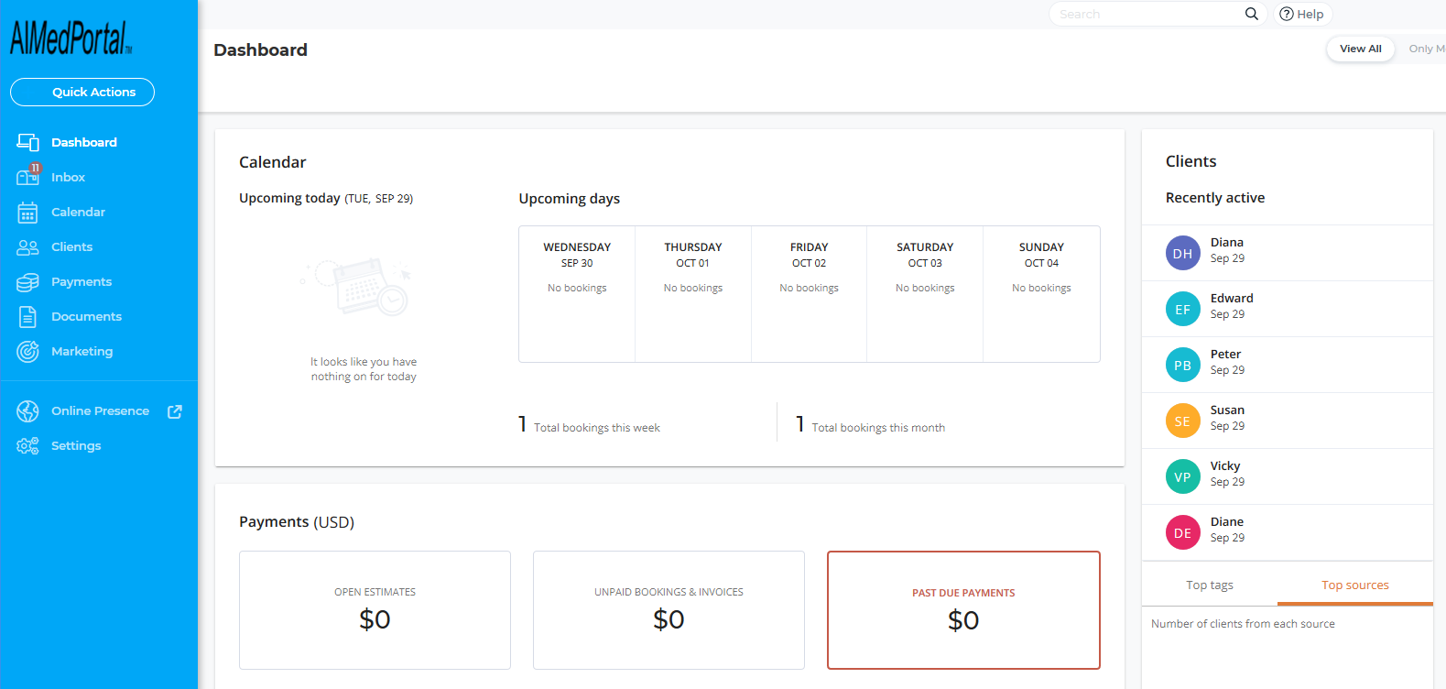Click Vicky's VP avatar
Screen dimensions: 1446x689
(1182, 476)
